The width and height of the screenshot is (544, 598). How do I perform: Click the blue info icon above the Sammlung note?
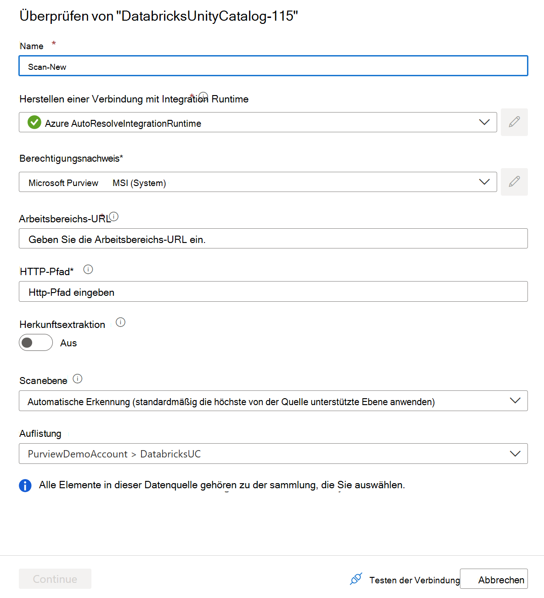click(x=25, y=485)
